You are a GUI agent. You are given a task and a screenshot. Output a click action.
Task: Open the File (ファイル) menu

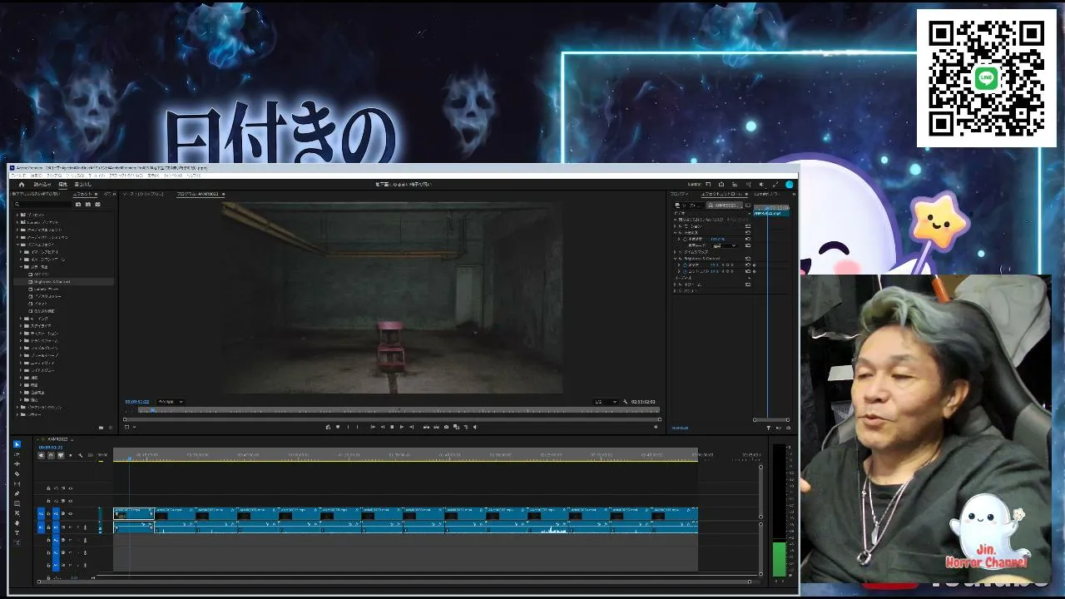(x=18, y=176)
